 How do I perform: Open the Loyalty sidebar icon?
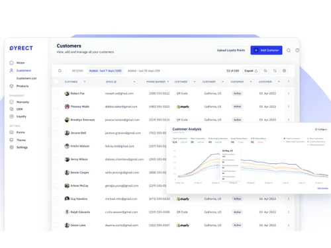(x=11, y=116)
